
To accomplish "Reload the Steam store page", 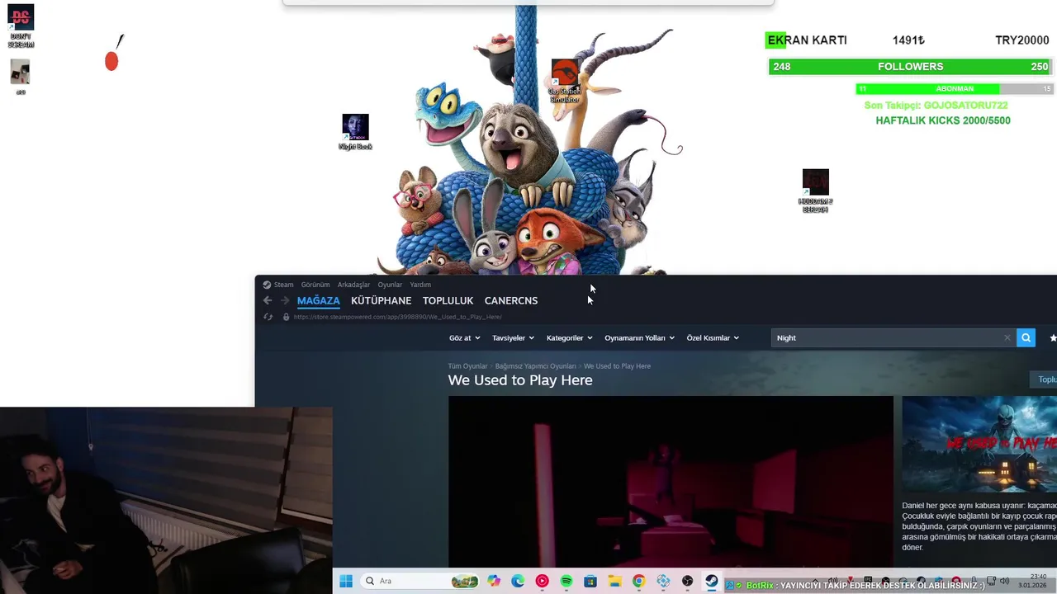I will 268,317.
